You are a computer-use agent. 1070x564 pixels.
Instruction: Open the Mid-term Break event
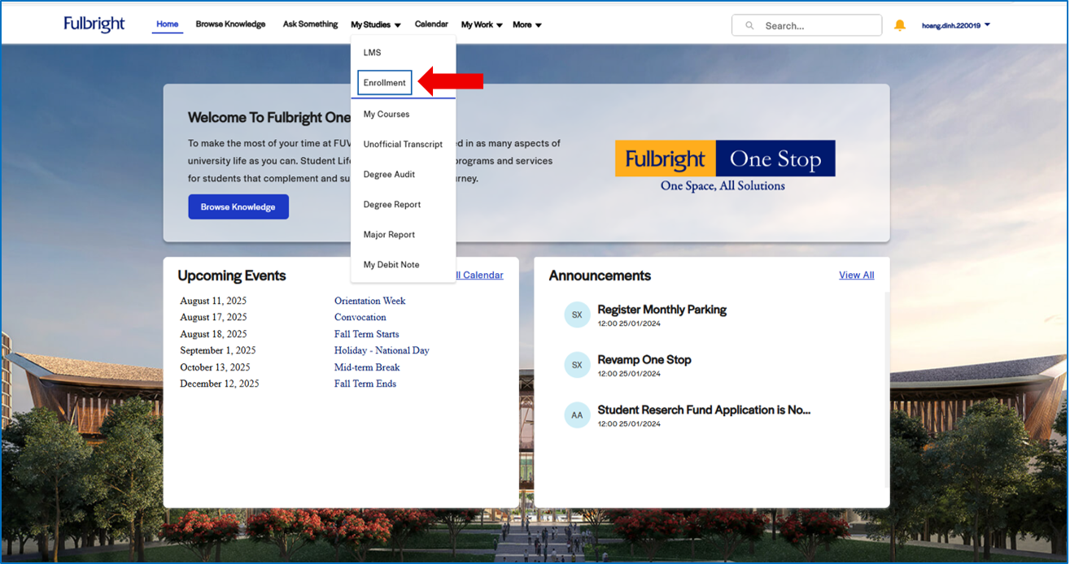367,367
